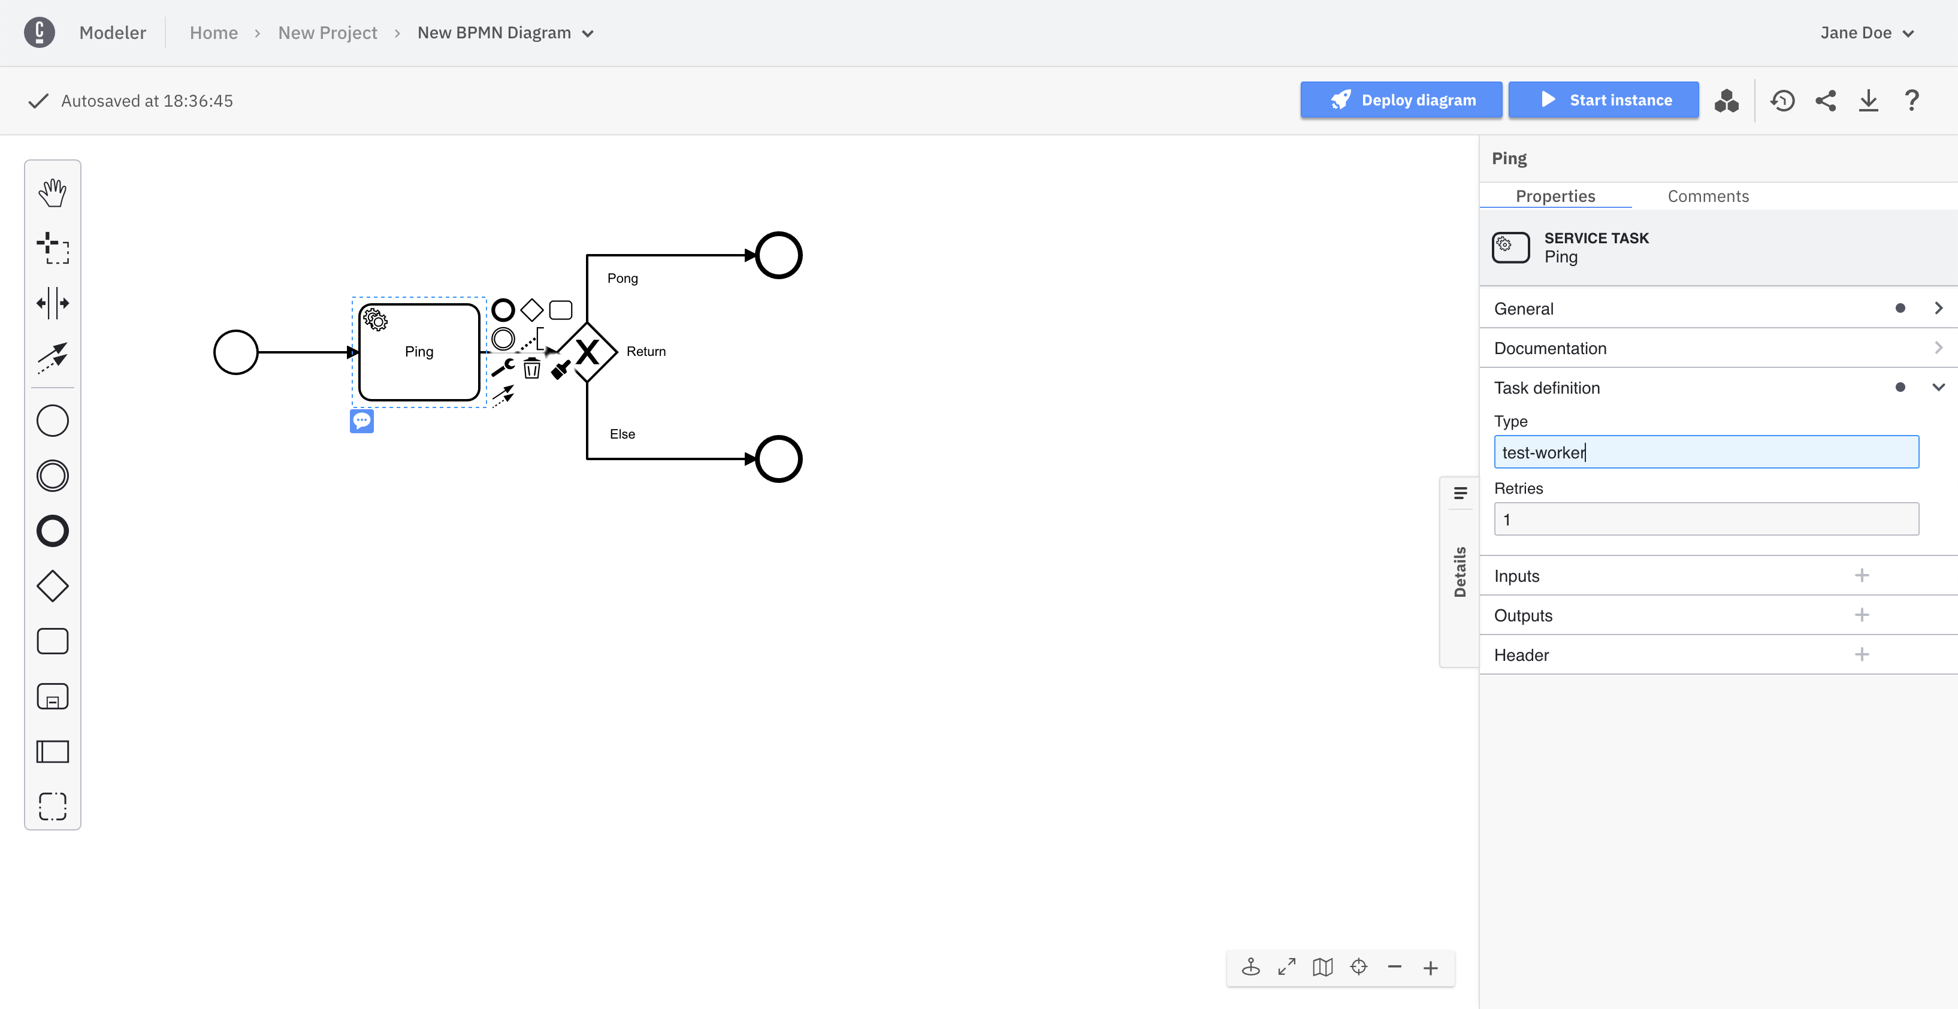The height and width of the screenshot is (1009, 1958).
Task: Click the trash icon to delete Ping
Action: [x=532, y=370]
